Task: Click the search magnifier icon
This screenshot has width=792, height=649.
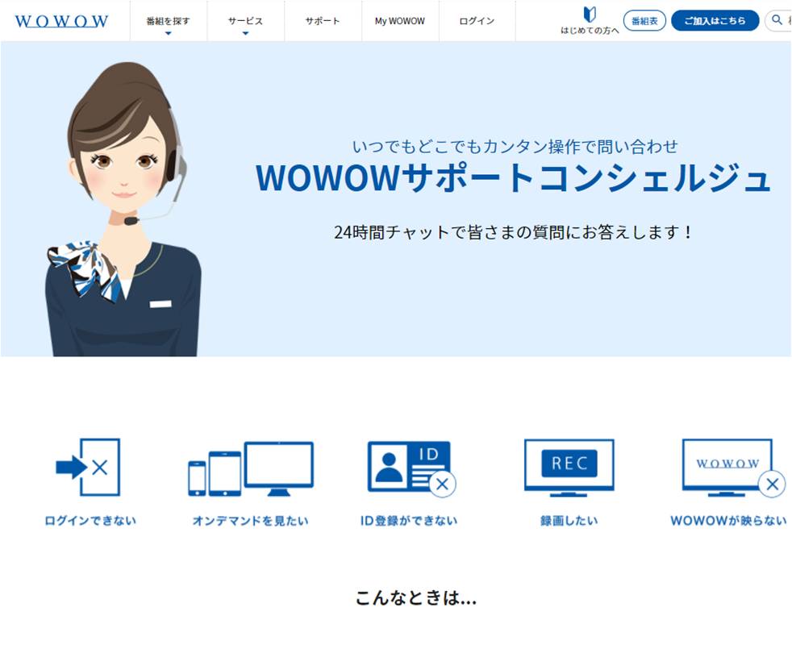Action: click(777, 20)
